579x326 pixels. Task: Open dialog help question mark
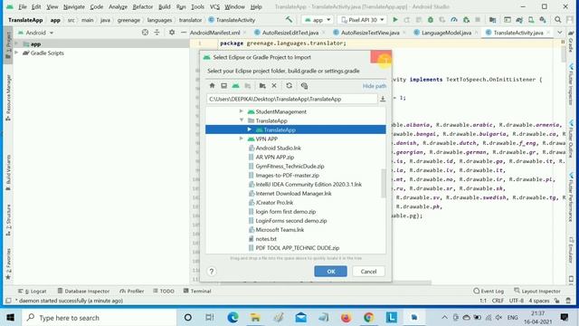pyautogui.click(x=211, y=272)
